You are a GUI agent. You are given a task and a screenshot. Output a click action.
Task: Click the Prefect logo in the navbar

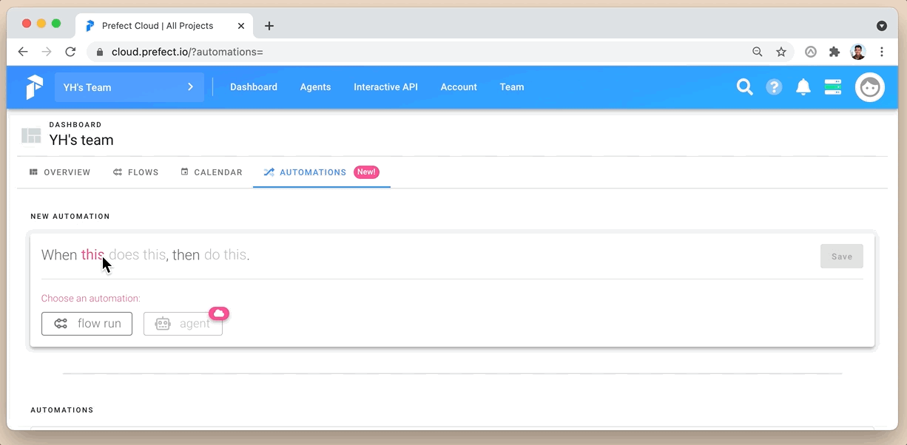tap(34, 87)
